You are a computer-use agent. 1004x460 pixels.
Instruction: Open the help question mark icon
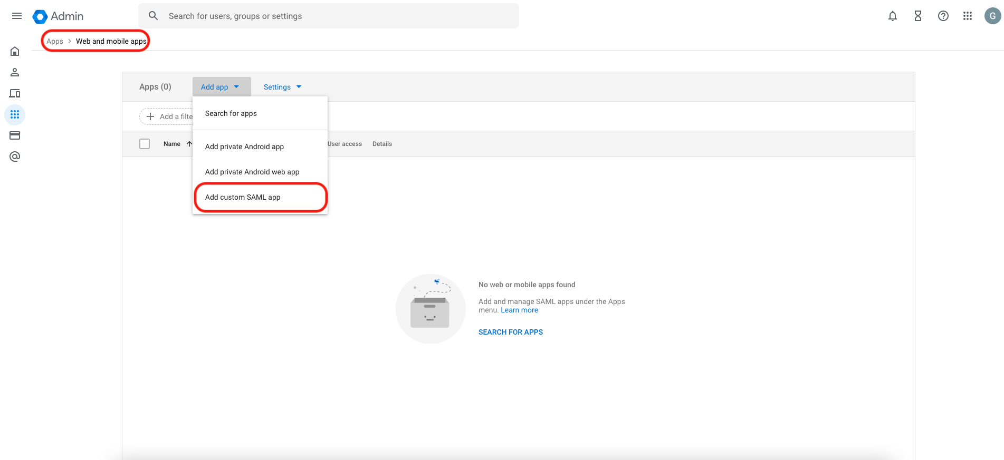tap(943, 16)
